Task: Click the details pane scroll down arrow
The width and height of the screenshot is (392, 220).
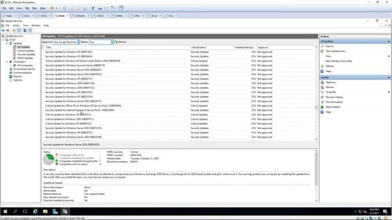Action: point(316,200)
